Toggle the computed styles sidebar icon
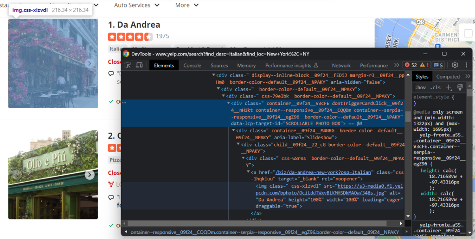 (460, 87)
